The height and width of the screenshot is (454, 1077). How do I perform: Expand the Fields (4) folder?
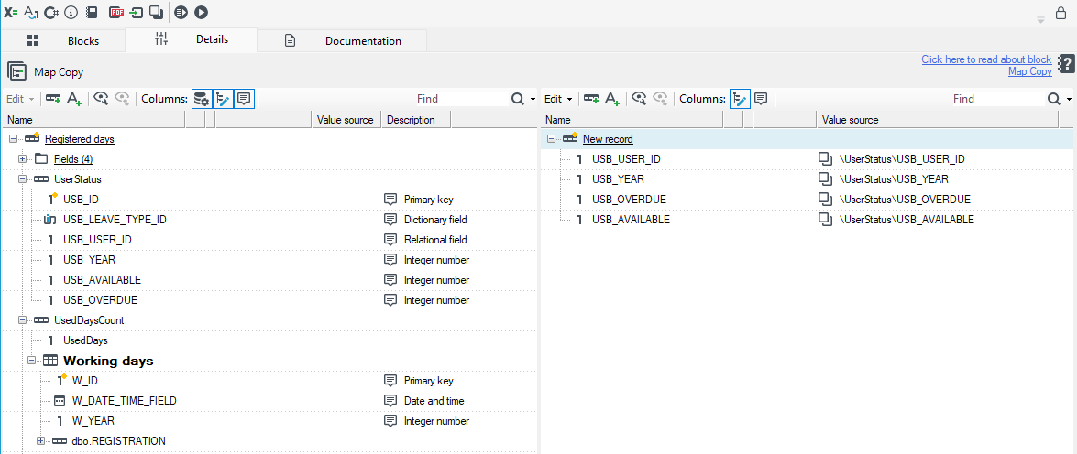click(23, 159)
